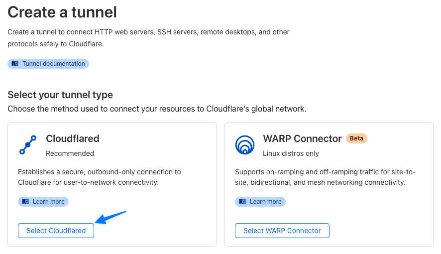Click the book icon in WARP's Learn more
The height and width of the screenshot is (254, 441).
242,201
